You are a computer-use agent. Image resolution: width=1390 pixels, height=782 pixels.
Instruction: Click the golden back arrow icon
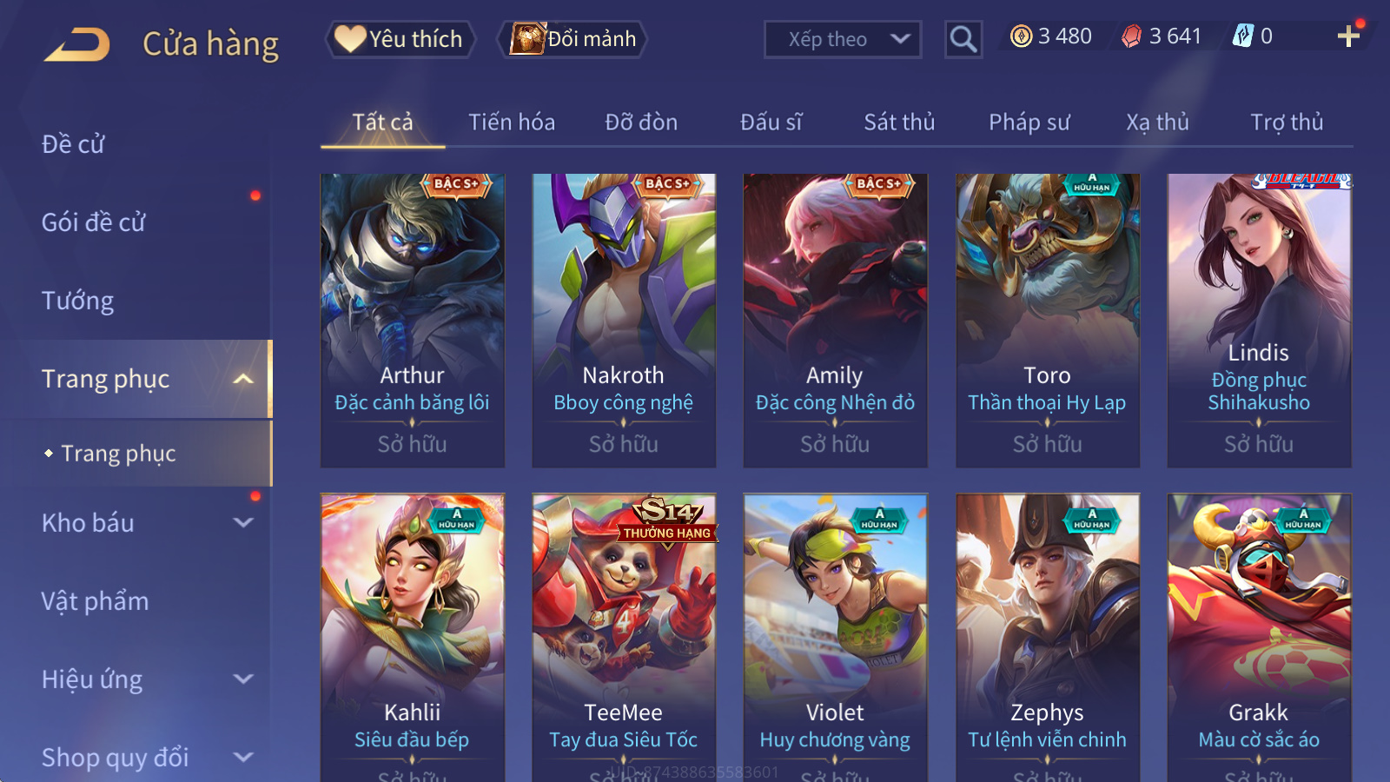tap(77, 44)
